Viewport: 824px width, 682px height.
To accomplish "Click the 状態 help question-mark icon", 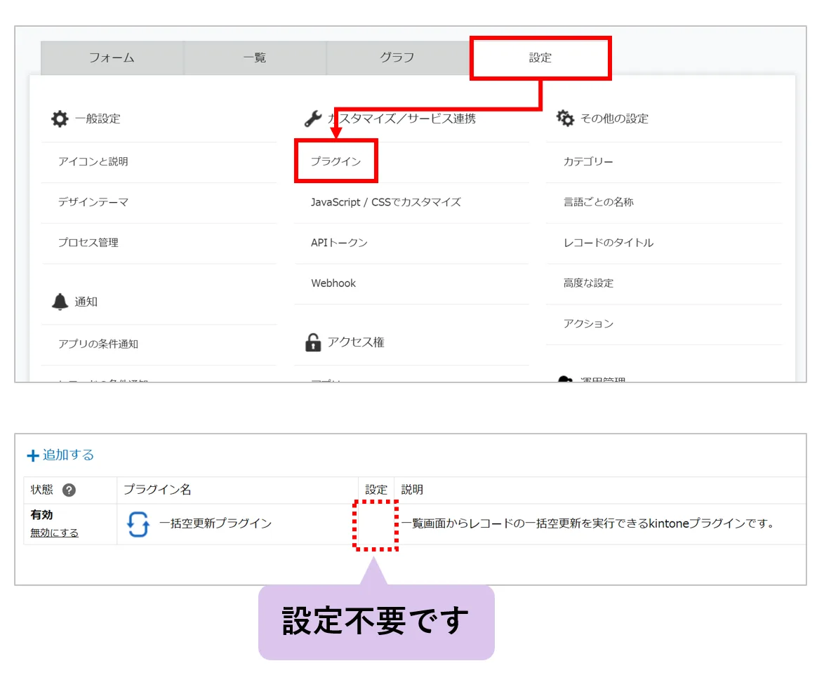I will (69, 490).
